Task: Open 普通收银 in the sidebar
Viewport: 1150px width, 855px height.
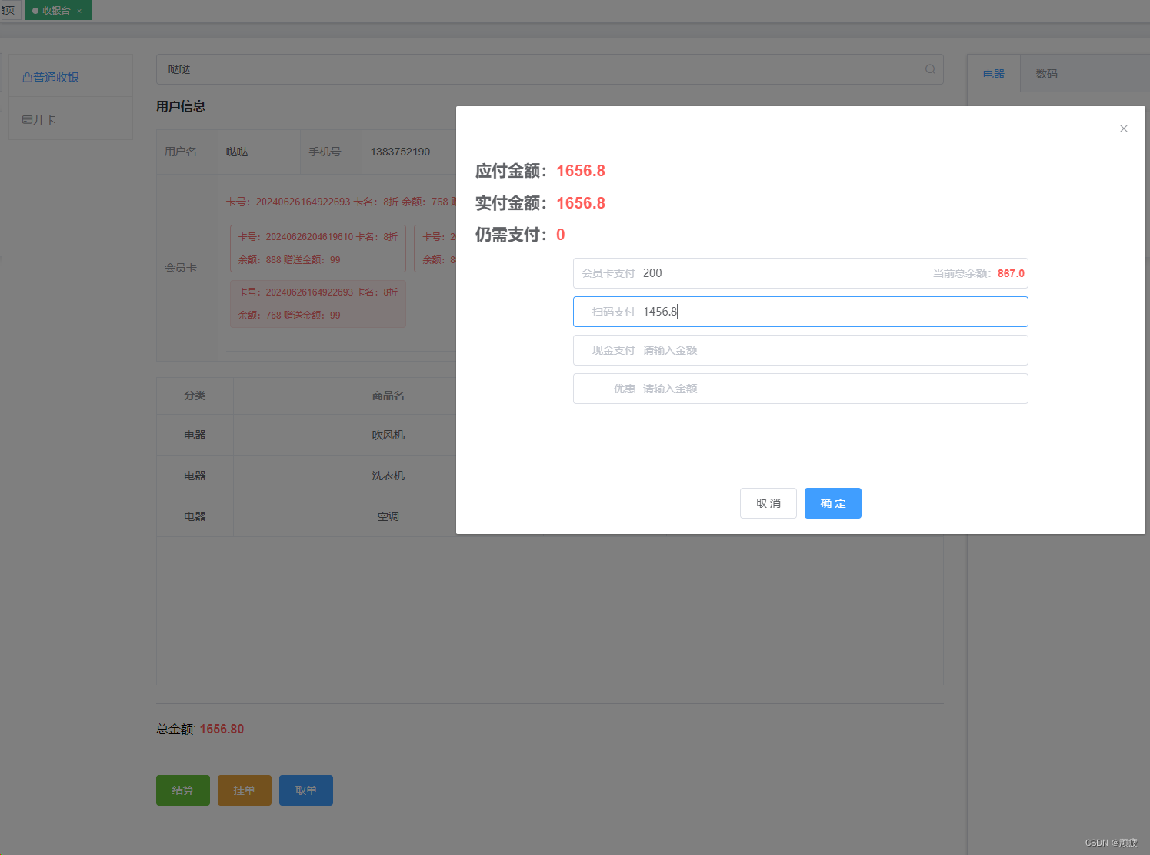Action: pyautogui.click(x=71, y=76)
